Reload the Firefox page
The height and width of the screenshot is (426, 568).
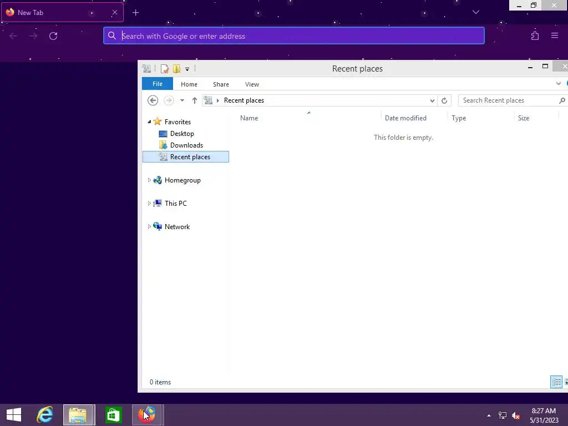53,36
